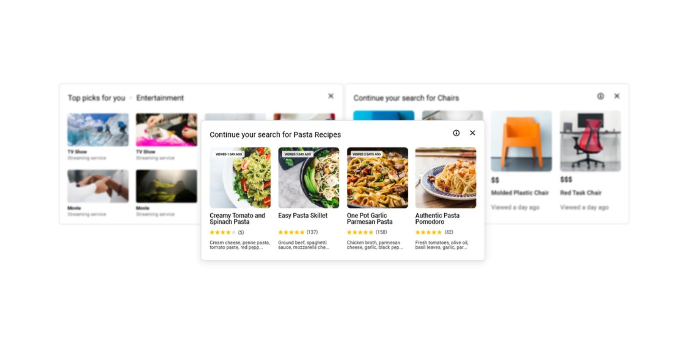Open the orange Molded Plastic Chair image
688x344 pixels.
pos(522,141)
